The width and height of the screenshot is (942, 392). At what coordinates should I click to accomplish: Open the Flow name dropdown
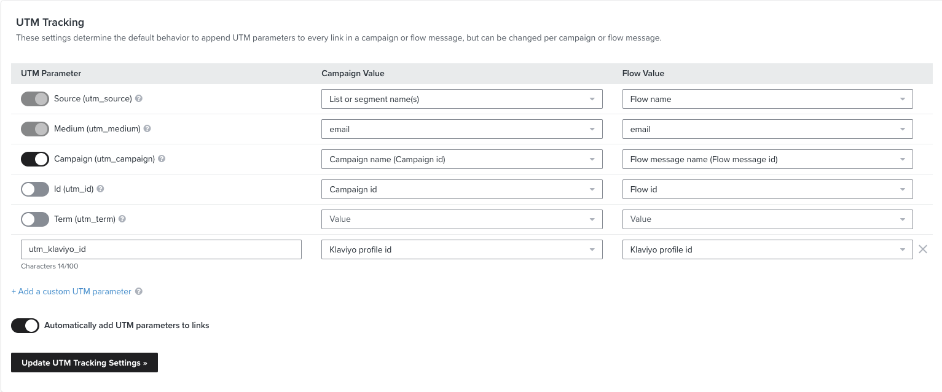point(767,99)
